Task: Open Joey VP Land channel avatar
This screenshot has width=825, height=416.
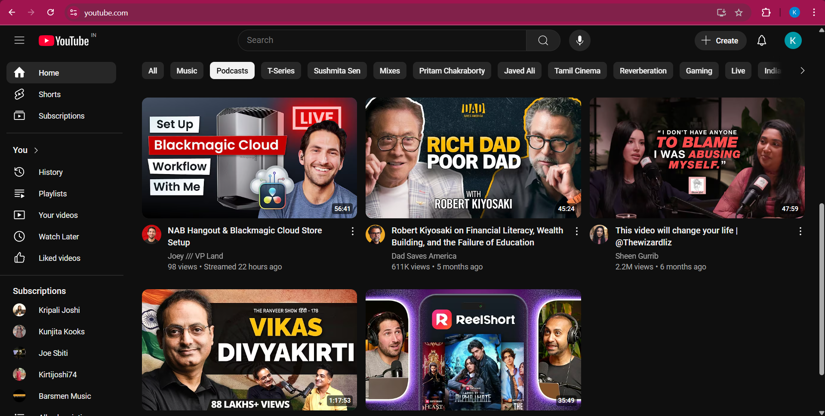Action: (151, 234)
